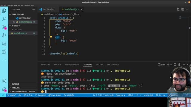This screenshot has width=191, height=107.
Task: Open changes compare icon in editor toolbar
Action: point(178,10)
